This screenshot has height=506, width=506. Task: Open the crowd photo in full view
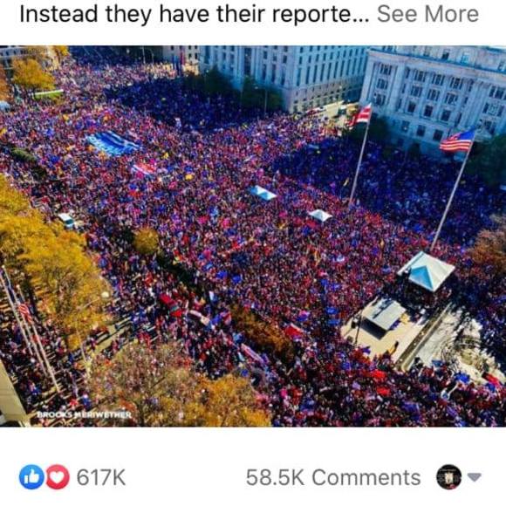(x=253, y=236)
